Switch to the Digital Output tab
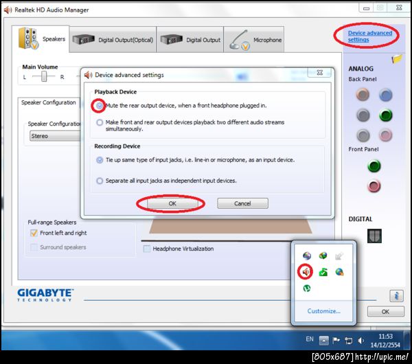This screenshot has height=364, width=412. tap(190, 40)
